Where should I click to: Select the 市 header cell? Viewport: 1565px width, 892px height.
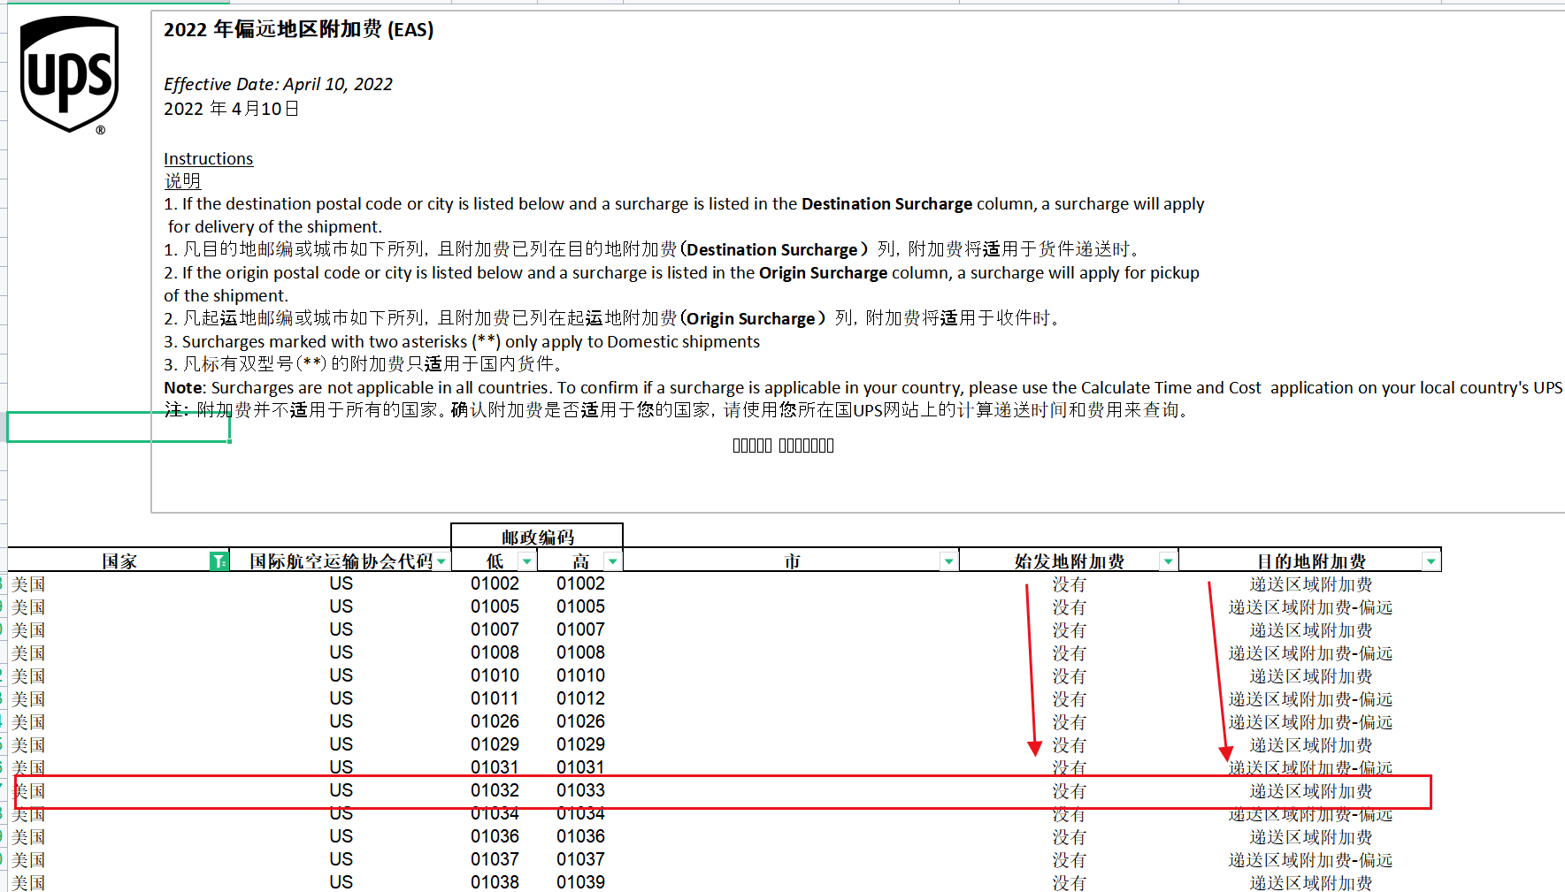(x=792, y=560)
